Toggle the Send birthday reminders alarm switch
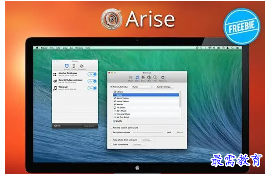The height and width of the screenshot is (174, 265). [92, 81]
